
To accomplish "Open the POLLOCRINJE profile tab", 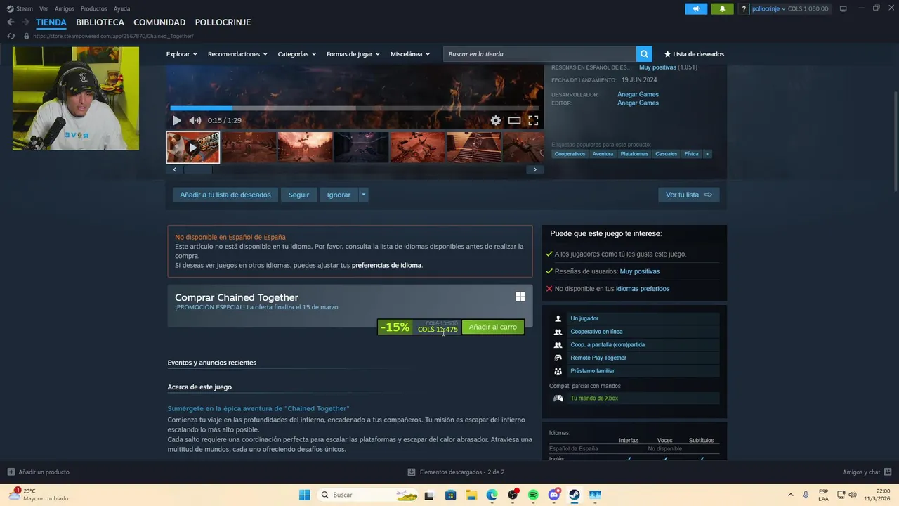I will pyautogui.click(x=223, y=22).
